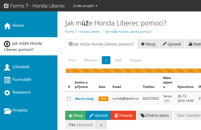
Task: Open Martin Holý record link
Action: pos(85,99)
